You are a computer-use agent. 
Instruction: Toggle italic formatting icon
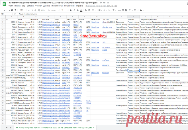(x=74, y=10)
